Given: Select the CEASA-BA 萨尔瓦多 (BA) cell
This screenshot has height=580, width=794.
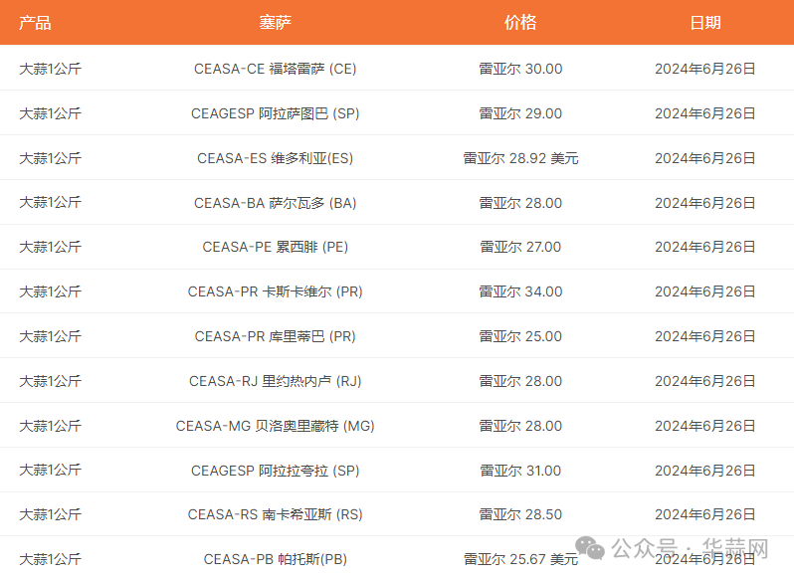Looking at the screenshot, I should [x=275, y=203].
